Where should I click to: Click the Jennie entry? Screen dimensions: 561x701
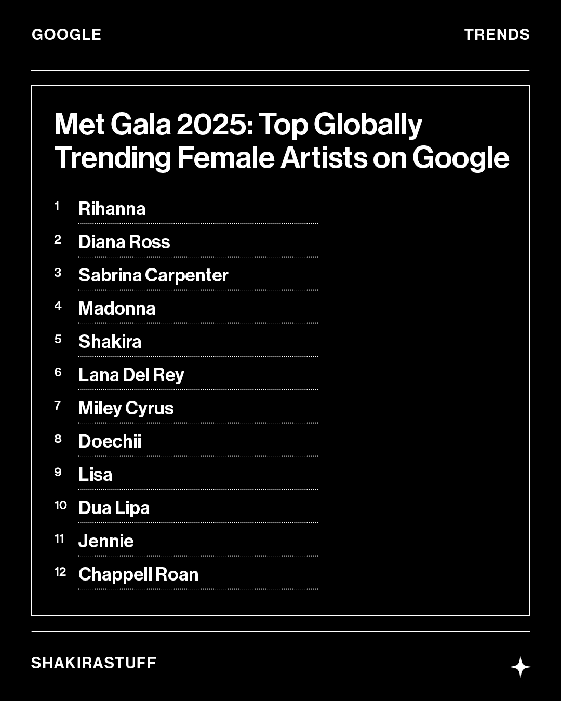click(x=106, y=541)
